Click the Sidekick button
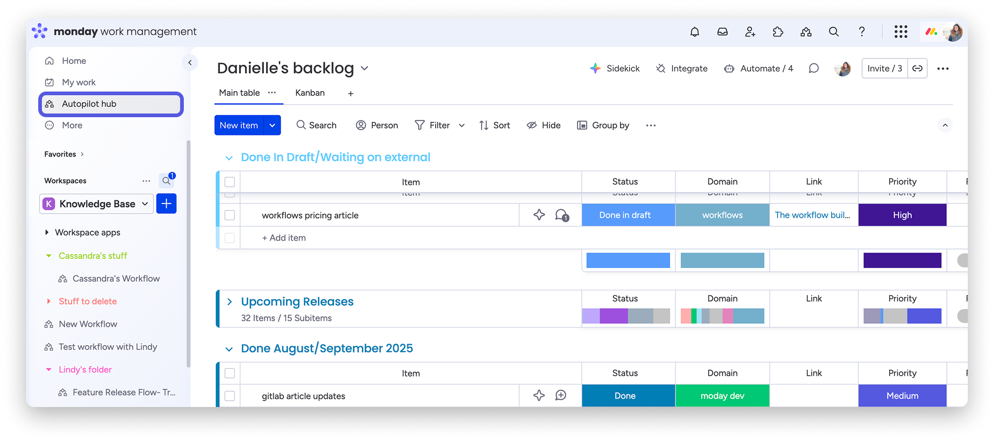This screenshot has width=994, height=441. click(615, 69)
